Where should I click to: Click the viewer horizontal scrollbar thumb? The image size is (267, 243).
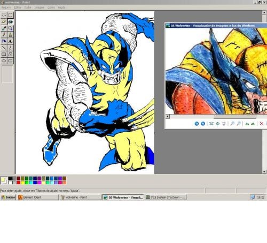pyautogui.click(x=235, y=117)
